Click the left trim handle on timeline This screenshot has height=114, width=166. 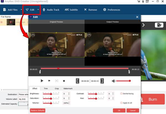[x=40, y=71]
